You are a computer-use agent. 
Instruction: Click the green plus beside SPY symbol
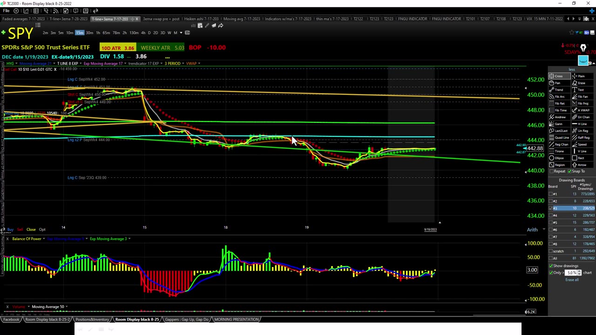tap(3, 33)
